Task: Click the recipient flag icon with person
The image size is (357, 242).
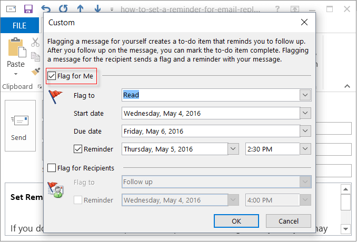Action: [55, 190]
